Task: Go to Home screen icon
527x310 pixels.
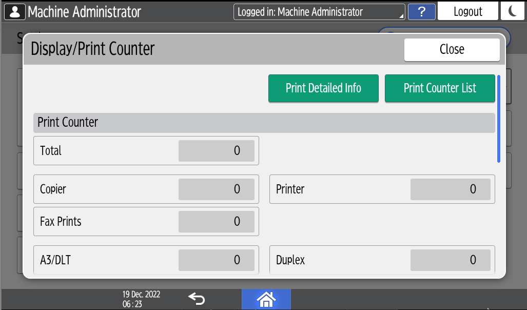Action: coord(266,299)
